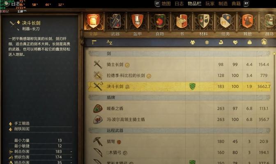This screenshot has width=276, height=164.
Task: Collapse the 远程武器 ranged weapons header
Action: pos(179,130)
